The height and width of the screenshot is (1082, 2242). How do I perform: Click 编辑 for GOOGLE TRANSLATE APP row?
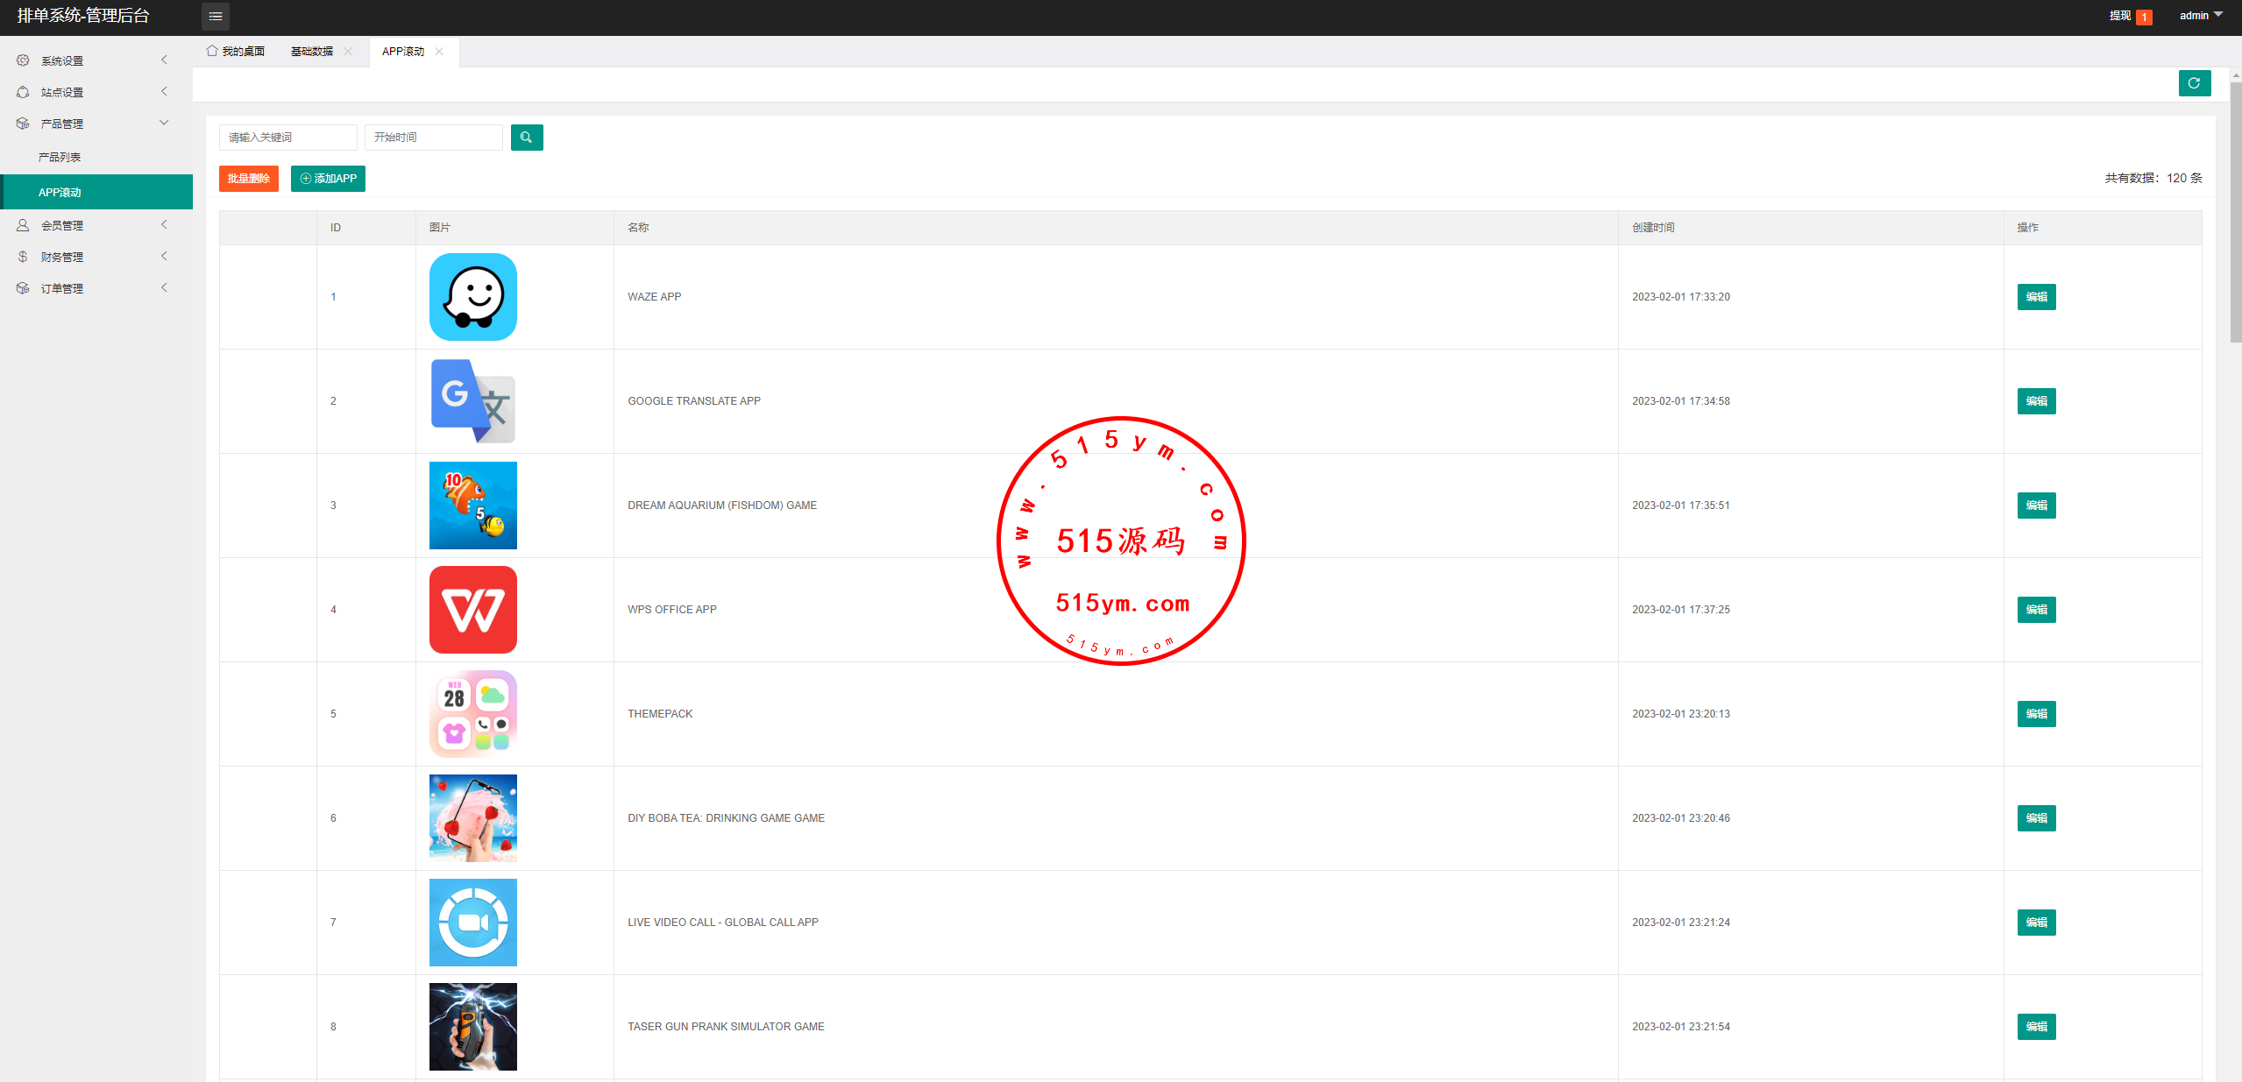[x=2035, y=401]
